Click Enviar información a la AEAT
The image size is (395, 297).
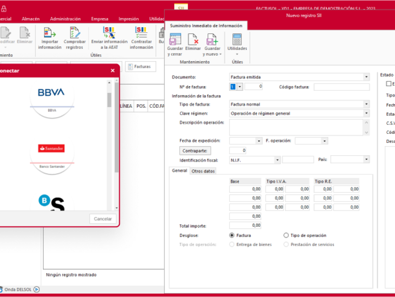coord(108,33)
